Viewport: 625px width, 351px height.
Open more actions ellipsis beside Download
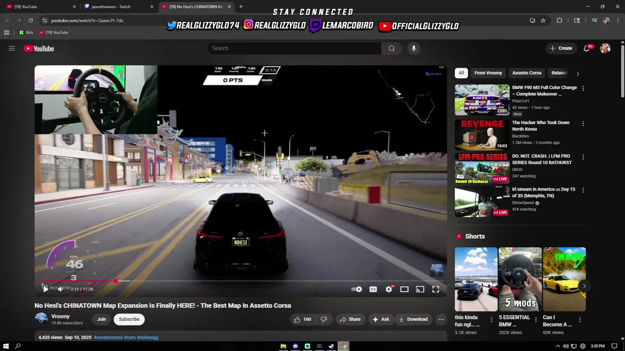[441, 319]
